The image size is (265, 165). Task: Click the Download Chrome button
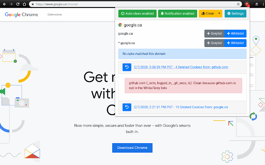[132, 148]
